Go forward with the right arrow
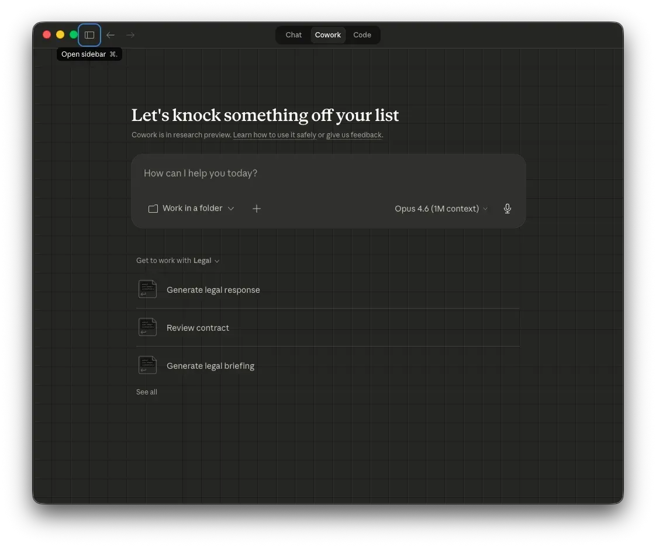This screenshot has width=656, height=547. [130, 35]
